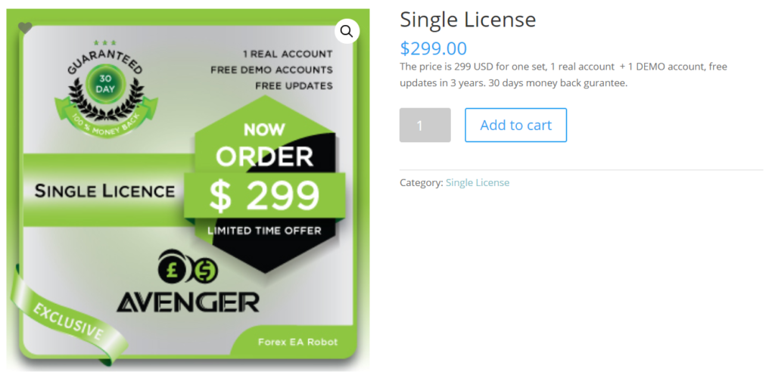Click the pound and dollar coins logo icon
Viewport: 775px width, 375px height.
188,268
